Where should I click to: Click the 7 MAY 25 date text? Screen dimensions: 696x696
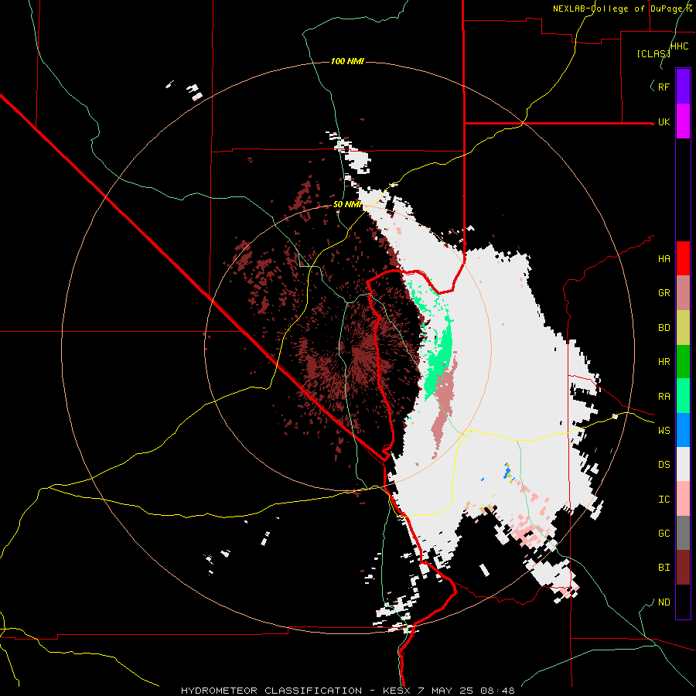[445, 691]
